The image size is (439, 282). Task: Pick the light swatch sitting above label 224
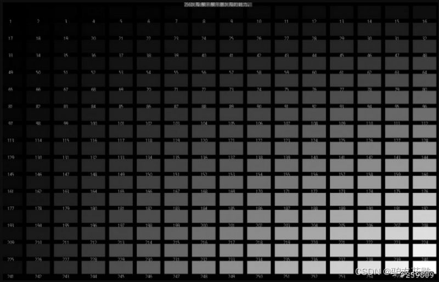(x=424, y=233)
